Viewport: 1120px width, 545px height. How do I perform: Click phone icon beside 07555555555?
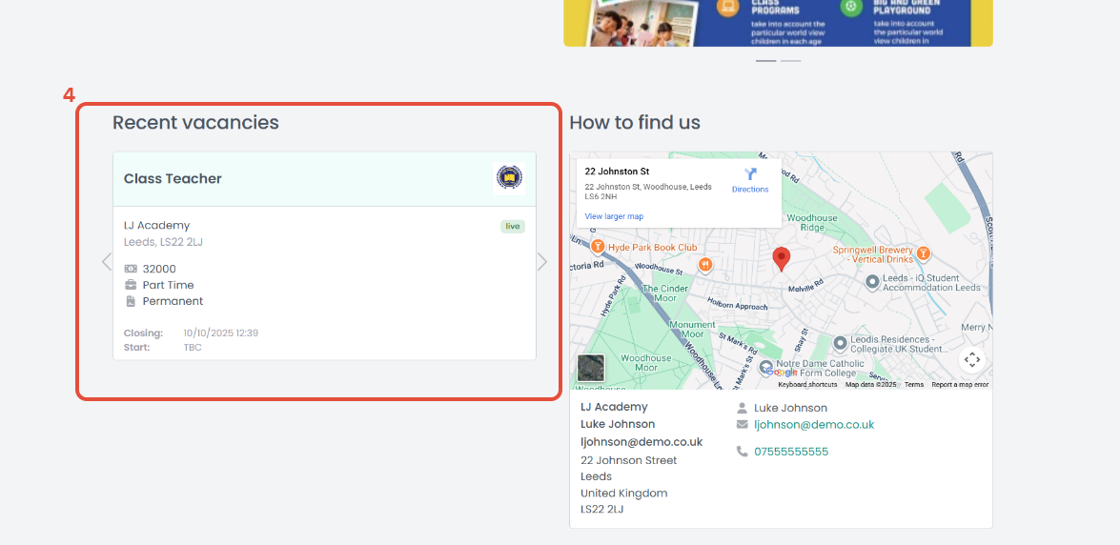(x=743, y=452)
